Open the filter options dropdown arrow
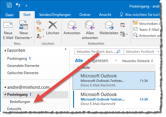 pyautogui.click(x=116, y=61)
